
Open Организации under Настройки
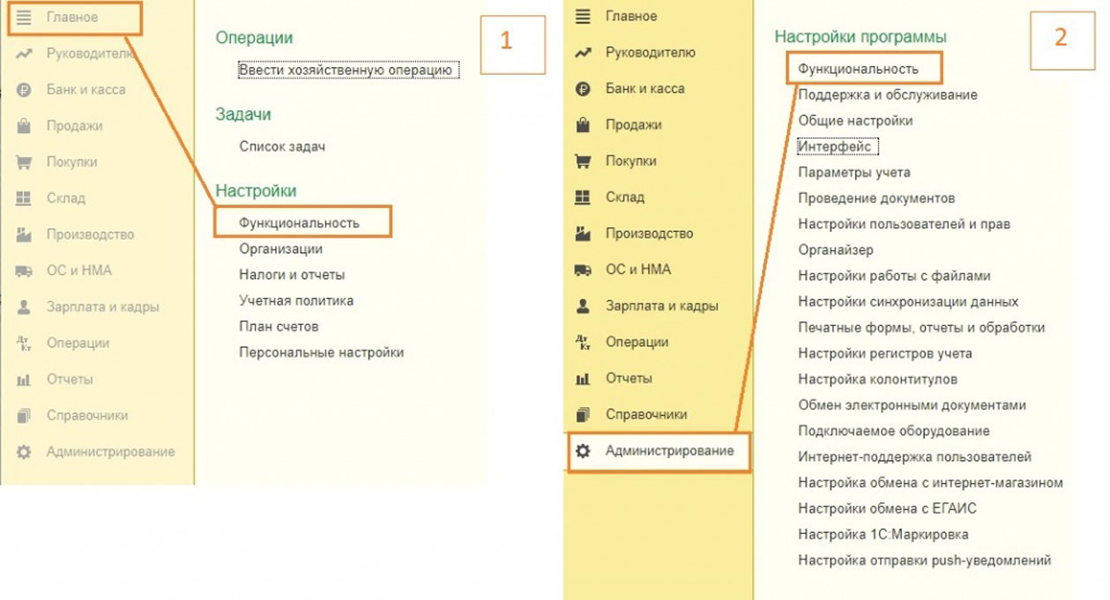click(281, 249)
